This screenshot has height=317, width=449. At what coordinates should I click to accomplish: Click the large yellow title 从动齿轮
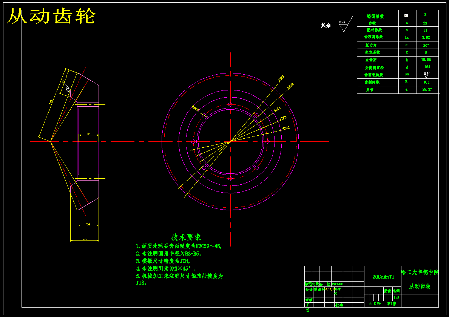point(52,16)
